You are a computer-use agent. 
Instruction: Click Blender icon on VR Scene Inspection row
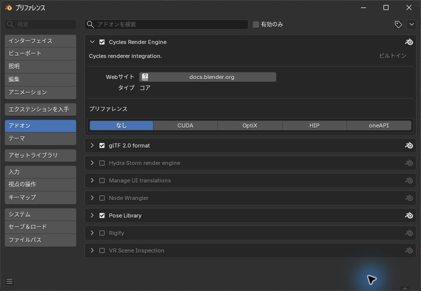pos(408,250)
